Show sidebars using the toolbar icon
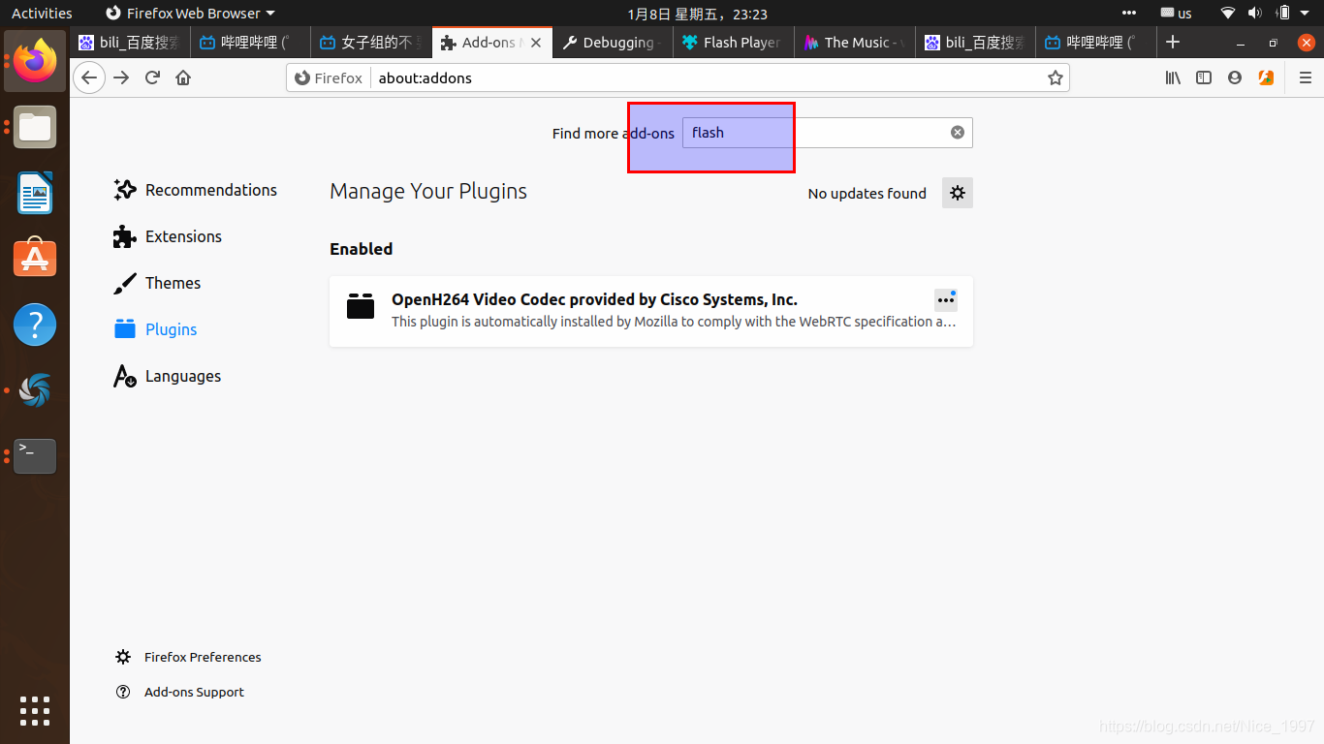 [x=1204, y=77]
